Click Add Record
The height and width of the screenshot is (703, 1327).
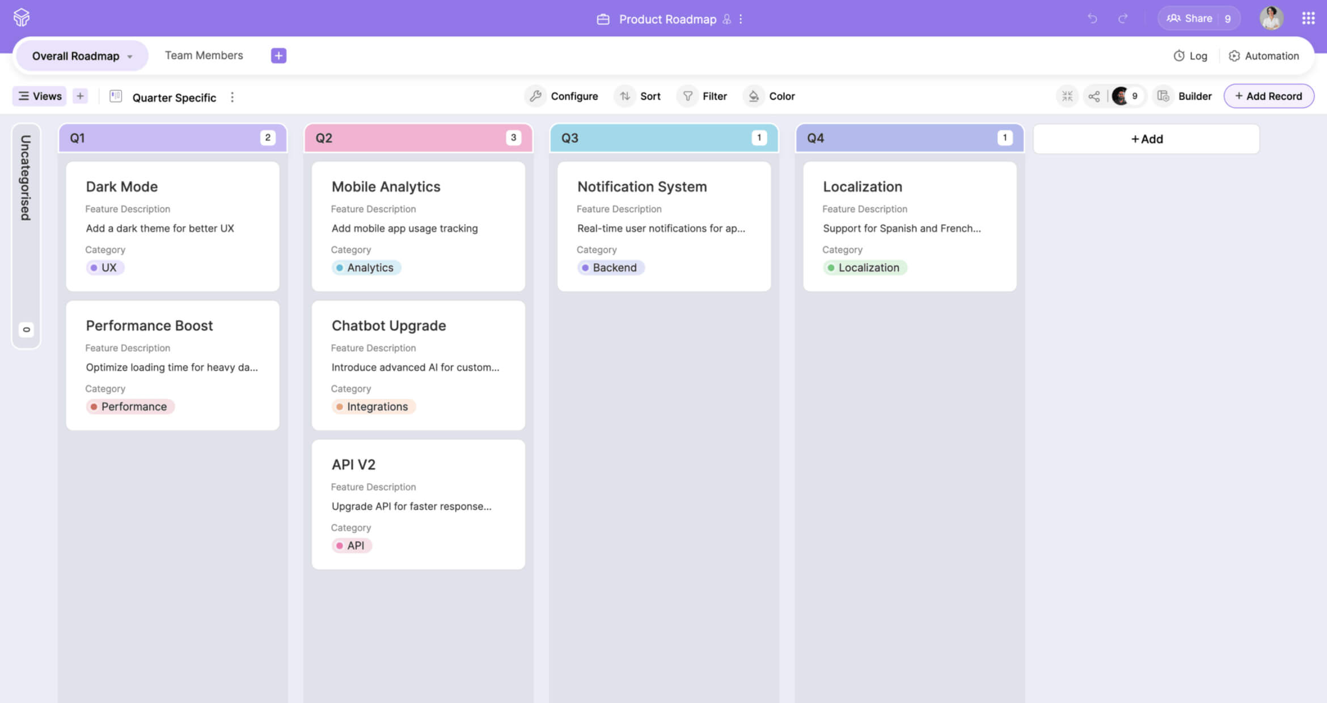(1269, 96)
